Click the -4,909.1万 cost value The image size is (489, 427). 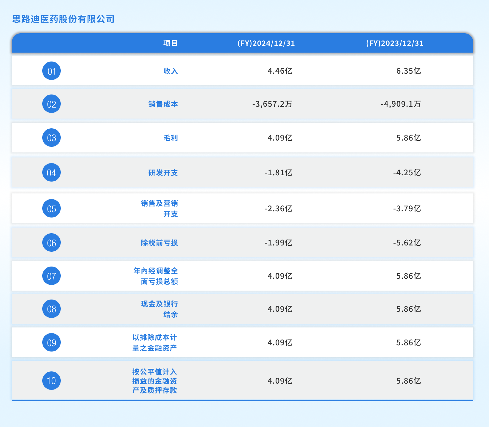click(401, 104)
